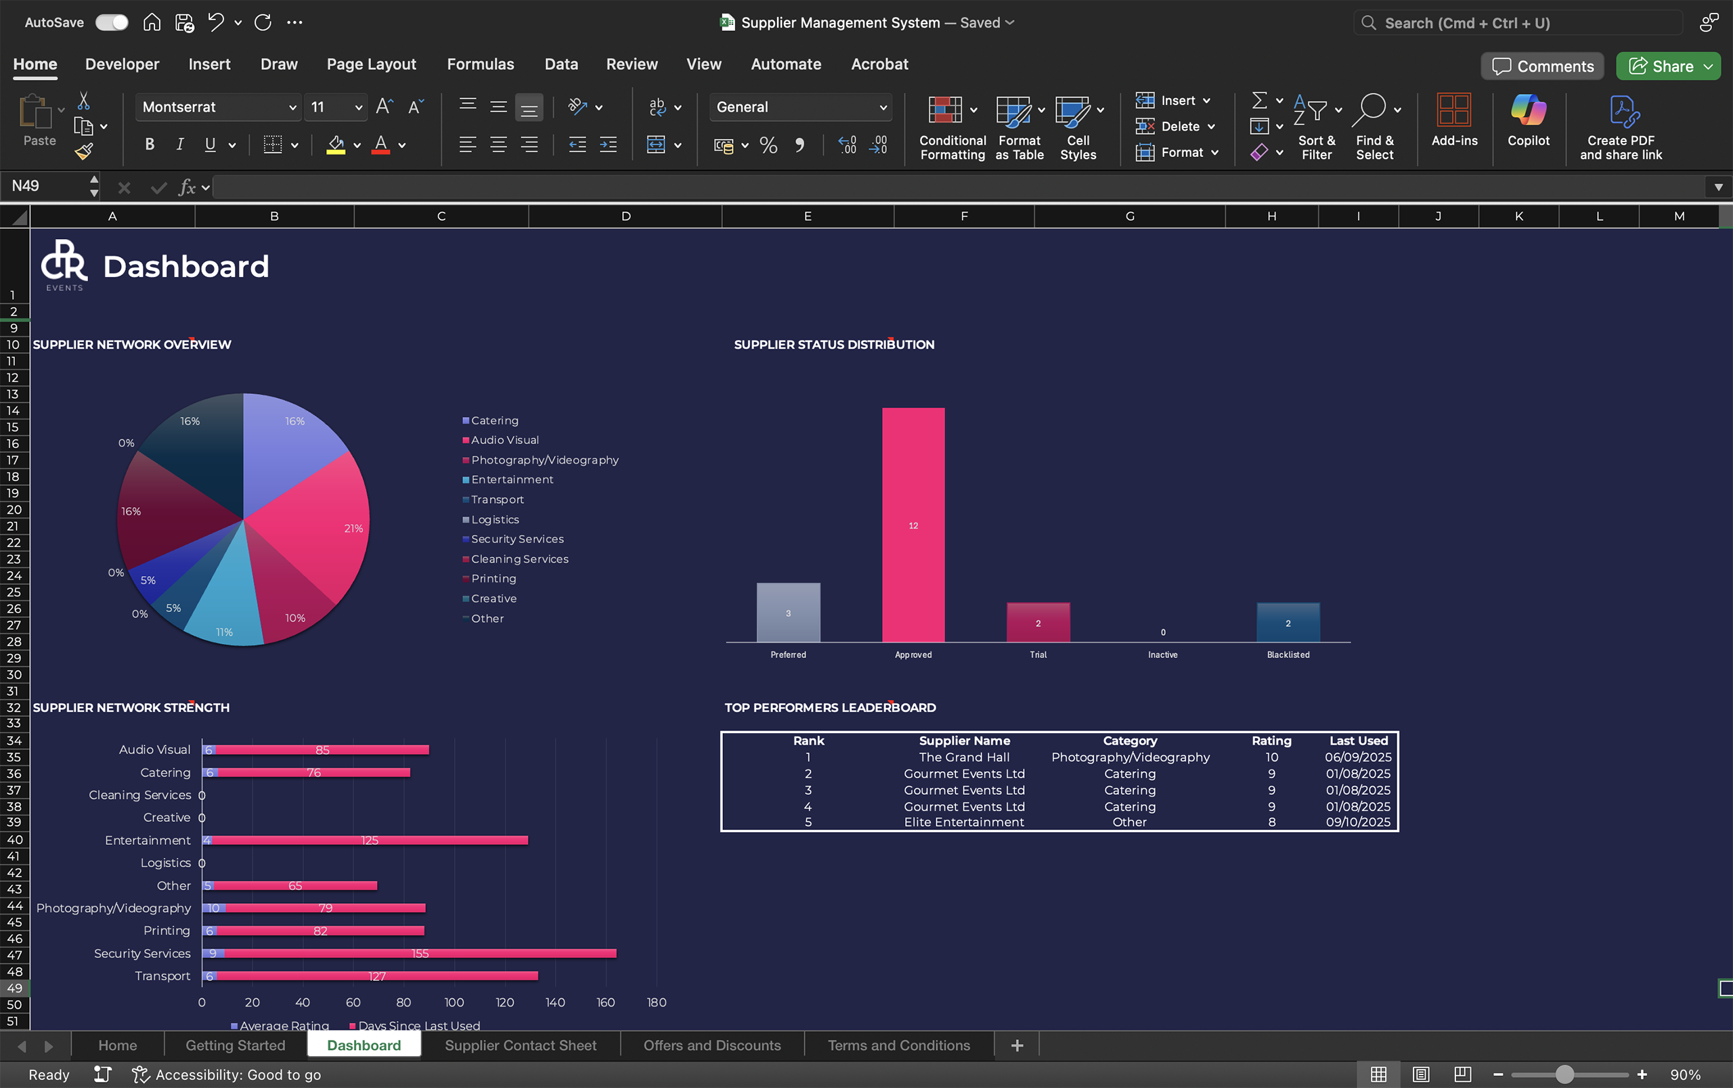Expand the formula bar chevron
The image size is (1733, 1088).
point(1718,187)
